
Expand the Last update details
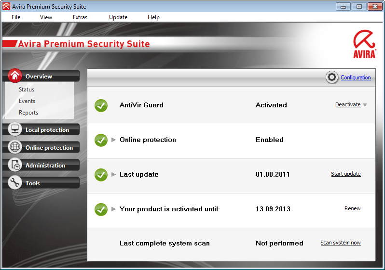[x=114, y=175]
